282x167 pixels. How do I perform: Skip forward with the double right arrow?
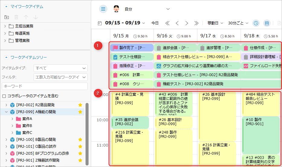pyautogui.click(x=196, y=23)
